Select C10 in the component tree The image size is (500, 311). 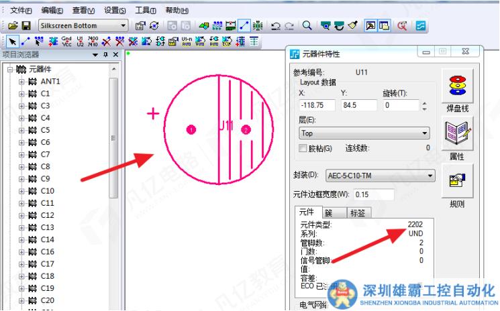click(47, 191)
